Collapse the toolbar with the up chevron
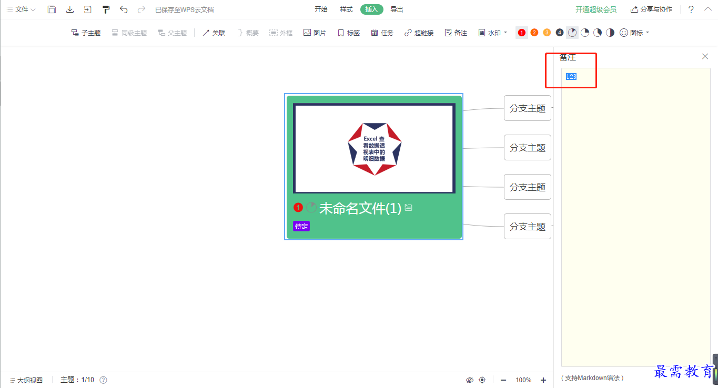Image resolution: width=718 pixels, height=388 pixels. tap(707, 9)
